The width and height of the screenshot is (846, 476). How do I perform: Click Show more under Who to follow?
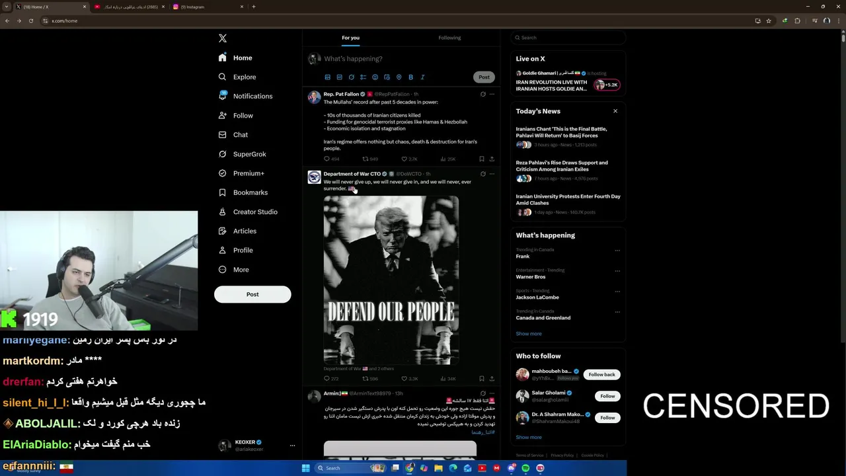click(529, 438)
